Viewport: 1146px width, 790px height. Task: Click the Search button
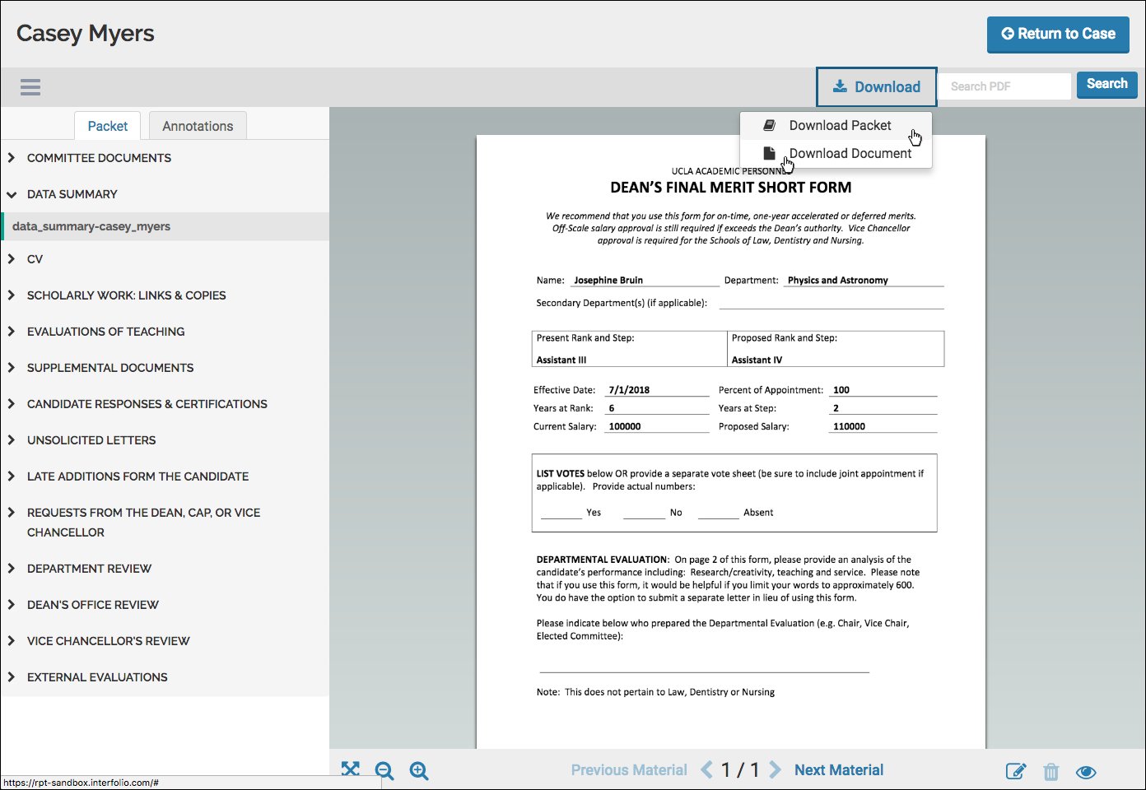point(1107,84)
